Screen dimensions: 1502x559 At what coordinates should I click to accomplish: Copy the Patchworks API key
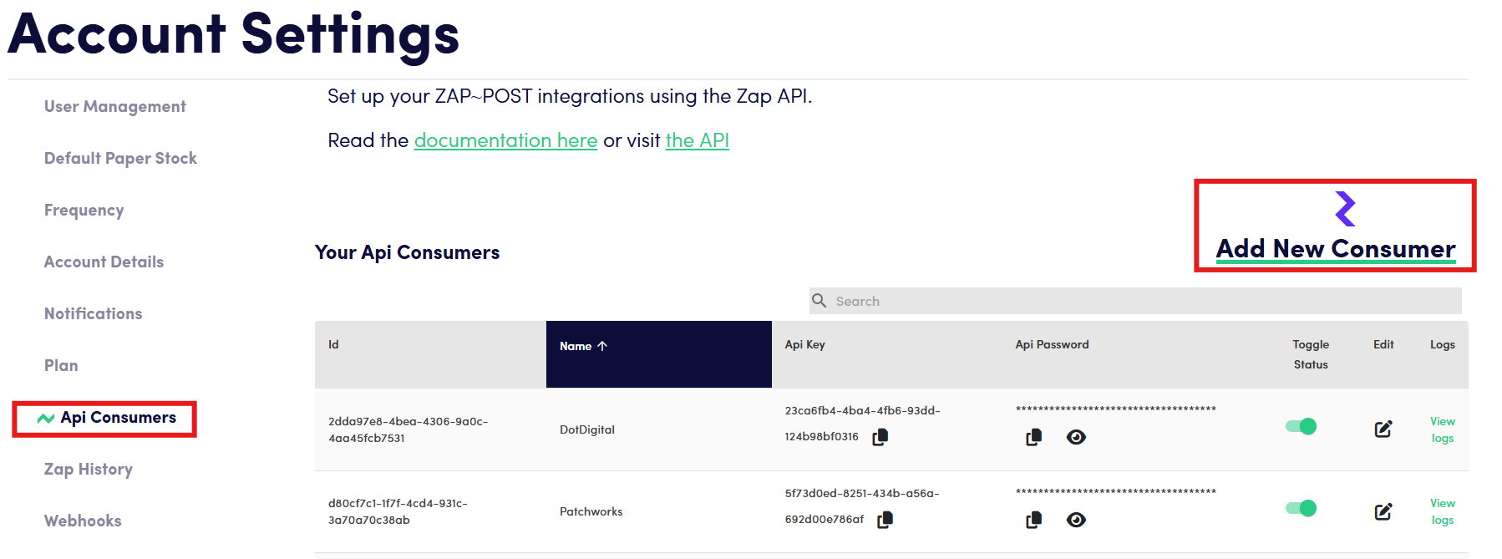point(885,520)
